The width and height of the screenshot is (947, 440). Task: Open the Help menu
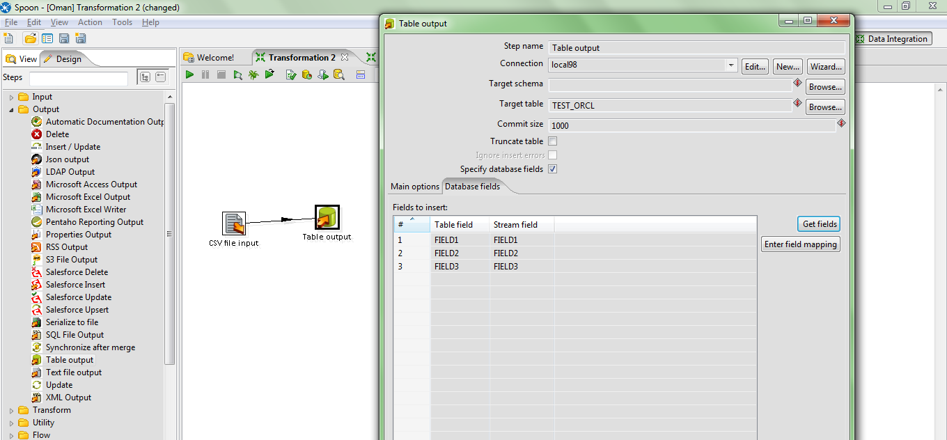[150, 22]
